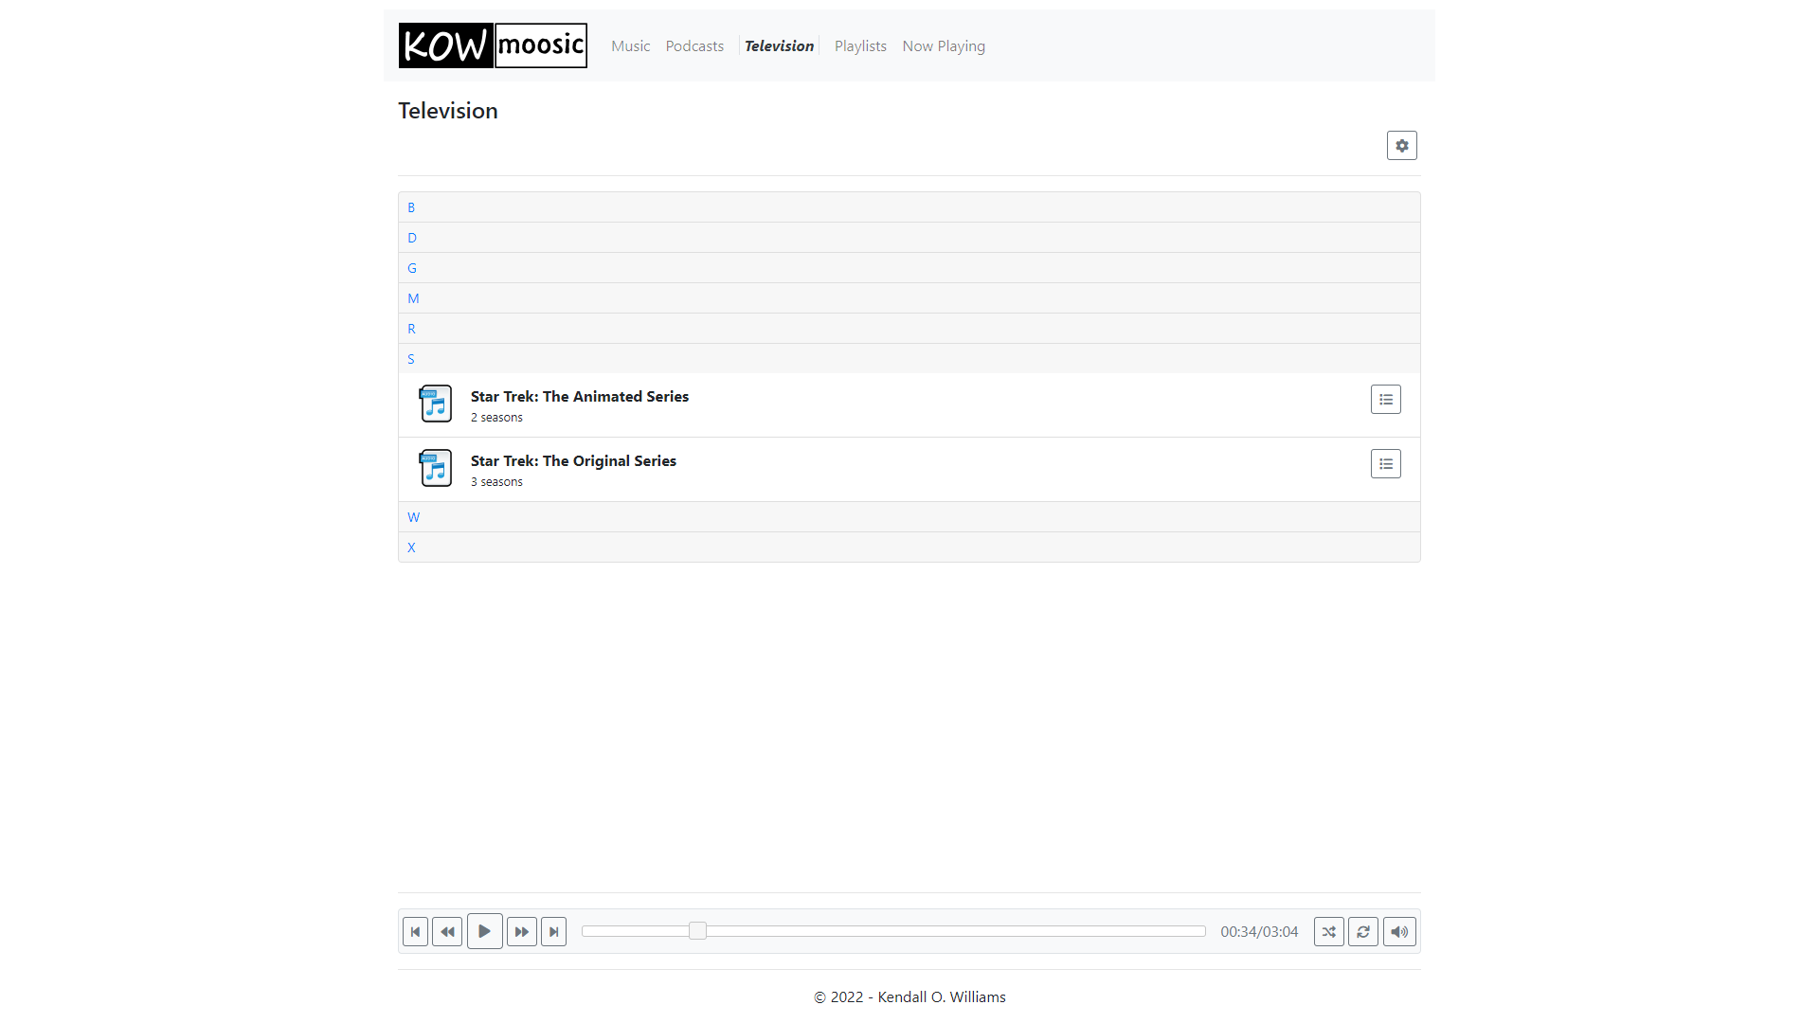Screen dimensions: 1819x1023
Task: Collapse the S letter section
Action: click(411, 359)
